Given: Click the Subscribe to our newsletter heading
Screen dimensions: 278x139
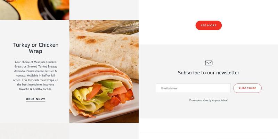Looking at the screenshot, I should coord(208,73).
